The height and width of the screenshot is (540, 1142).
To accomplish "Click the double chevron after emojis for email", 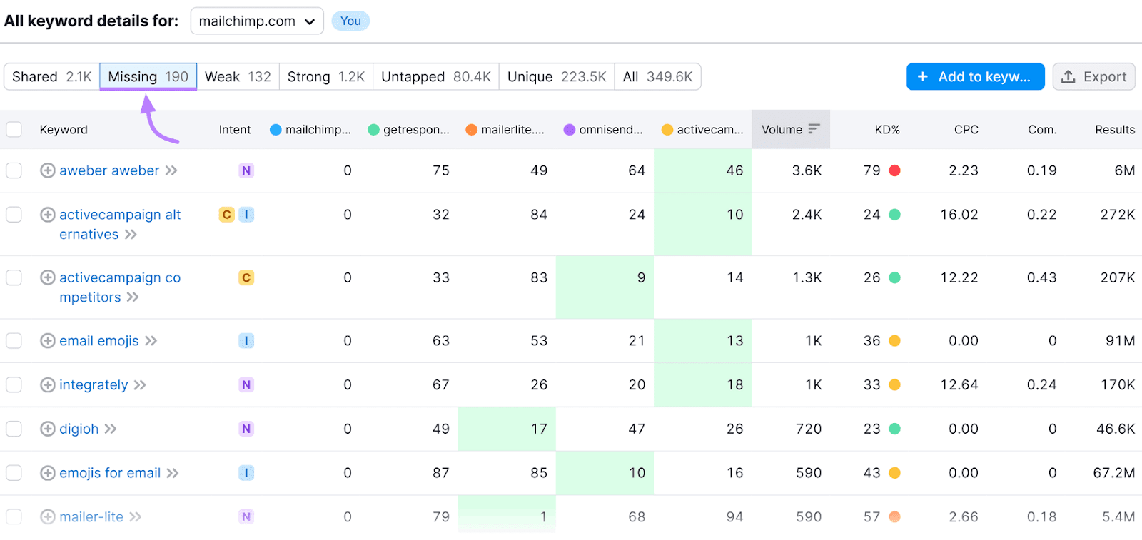I will [173, 473].
